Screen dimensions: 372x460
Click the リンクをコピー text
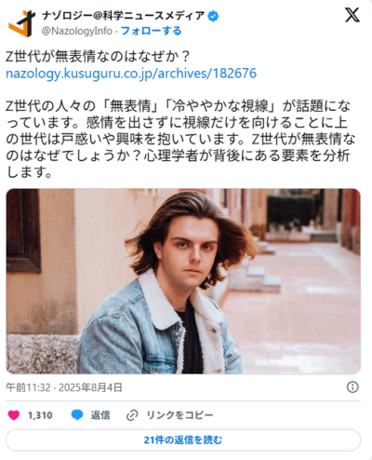(x=179, y=415)
